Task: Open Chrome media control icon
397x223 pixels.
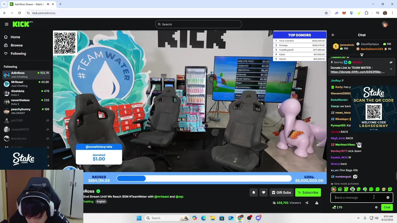Action: (377, 13)
